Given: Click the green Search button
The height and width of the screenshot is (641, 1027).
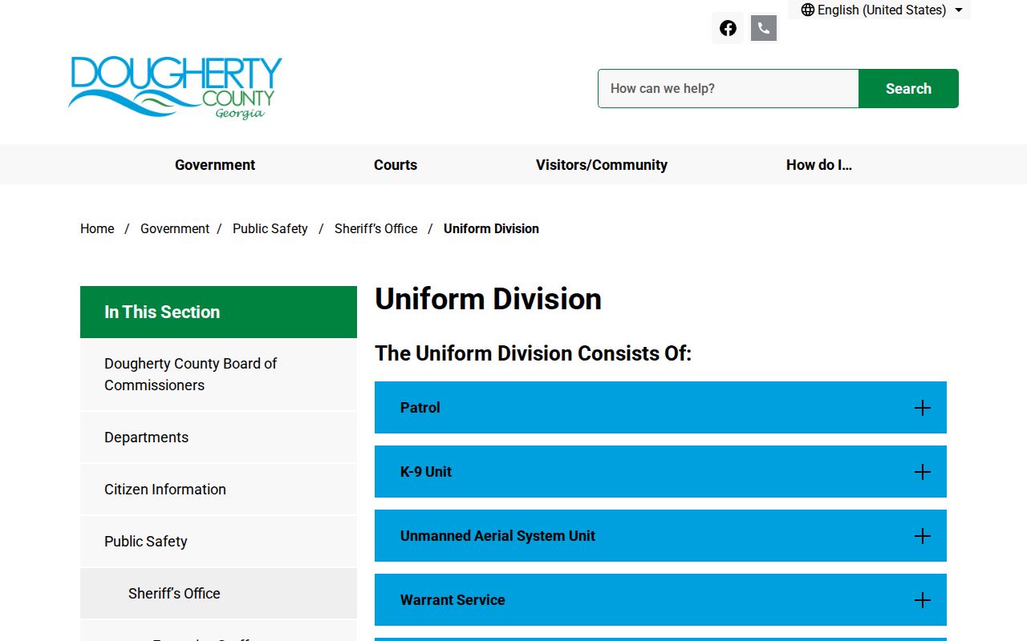Looking at the screenshot, I should tap(908, 88).
